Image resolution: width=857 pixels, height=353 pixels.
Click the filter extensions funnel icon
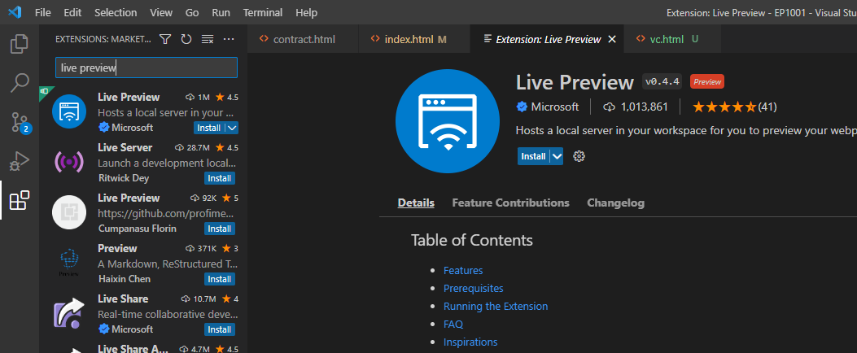coord(165,39)
